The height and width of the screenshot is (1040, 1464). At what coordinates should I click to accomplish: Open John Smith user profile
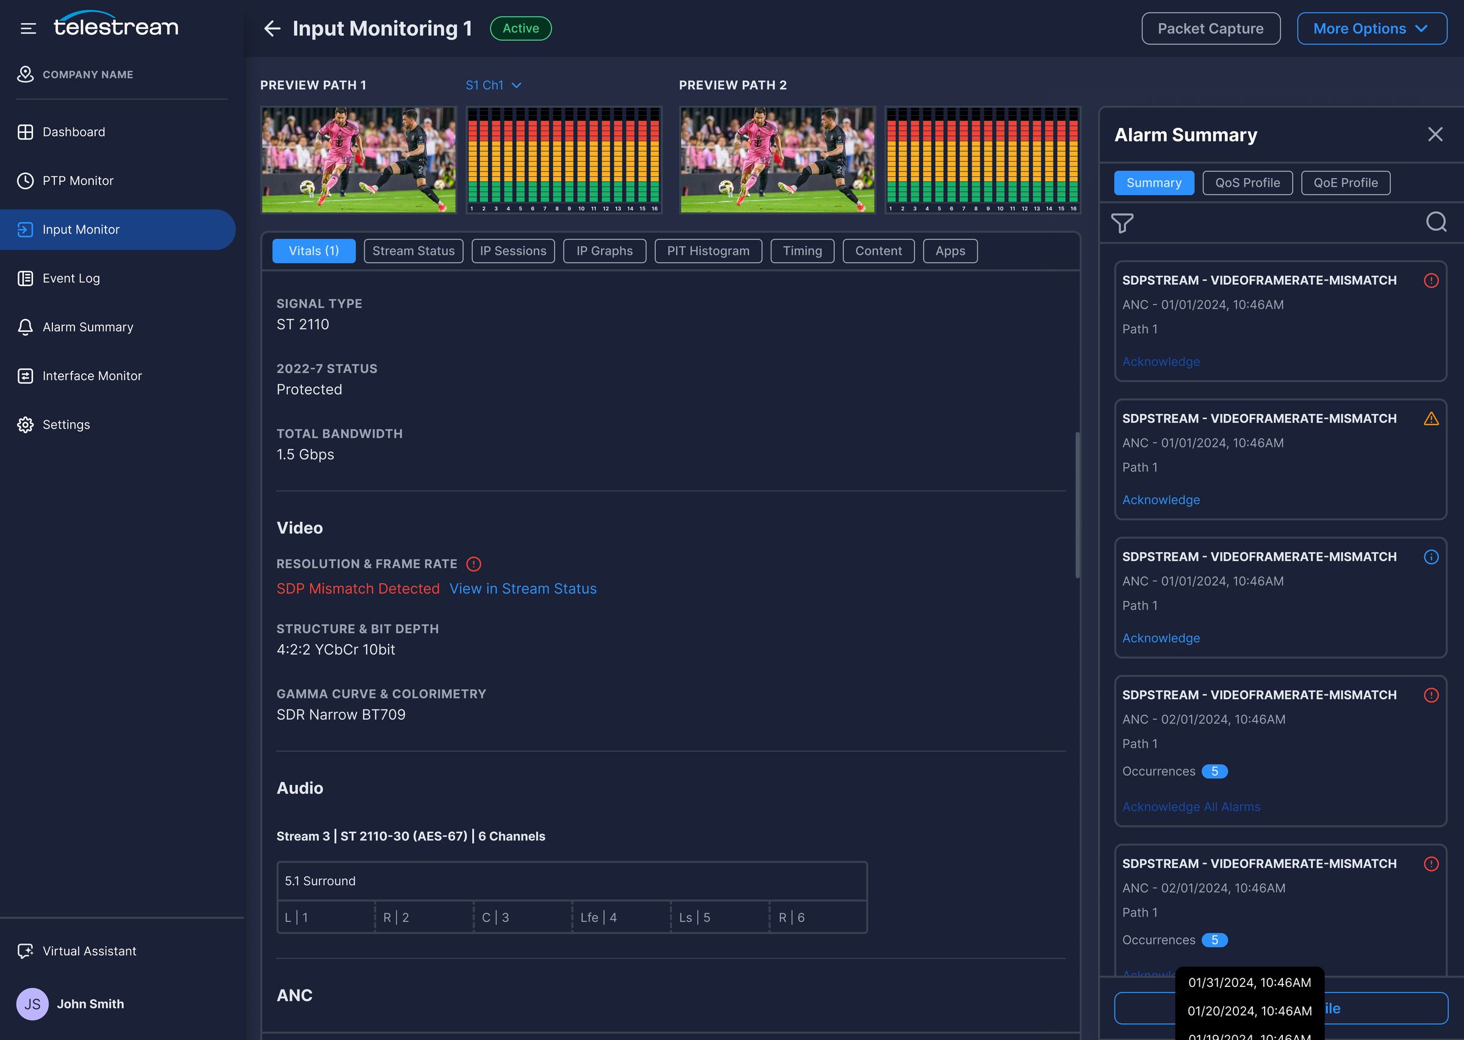[x=70, y=1004]
